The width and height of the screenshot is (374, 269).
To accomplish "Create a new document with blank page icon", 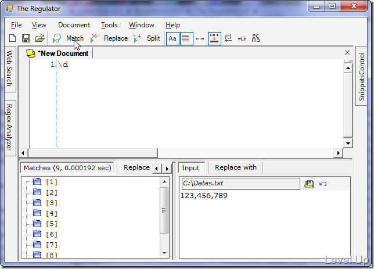I will [x=12, y=38].
